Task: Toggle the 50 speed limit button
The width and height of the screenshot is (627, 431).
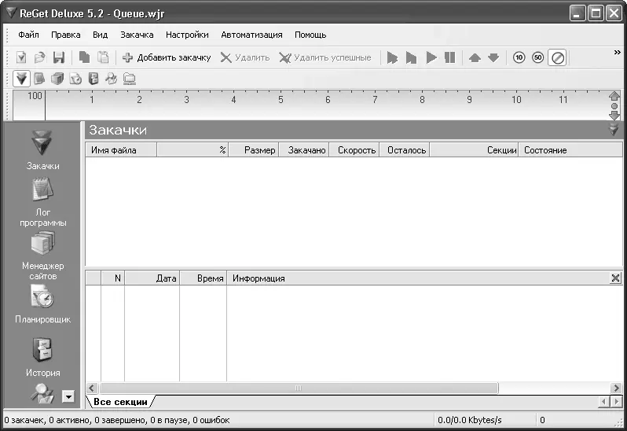Action: [537, 57]
